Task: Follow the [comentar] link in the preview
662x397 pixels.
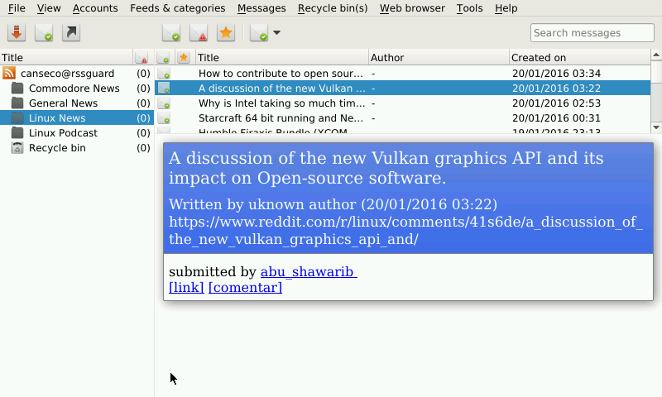Action: [245, 288]
